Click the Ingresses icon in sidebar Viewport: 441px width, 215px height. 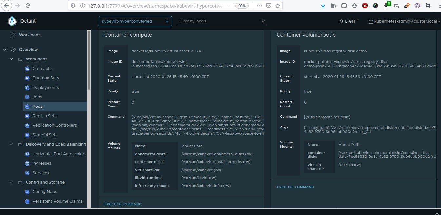(27, 163)
